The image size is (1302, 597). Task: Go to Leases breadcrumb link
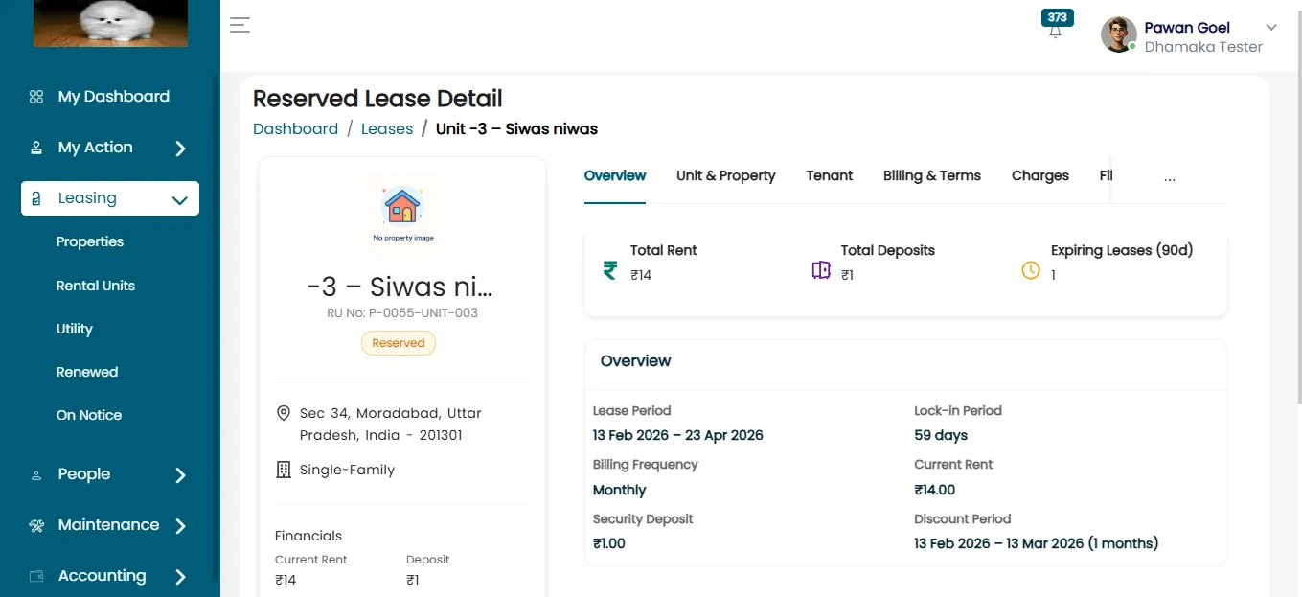click(387, 128)
